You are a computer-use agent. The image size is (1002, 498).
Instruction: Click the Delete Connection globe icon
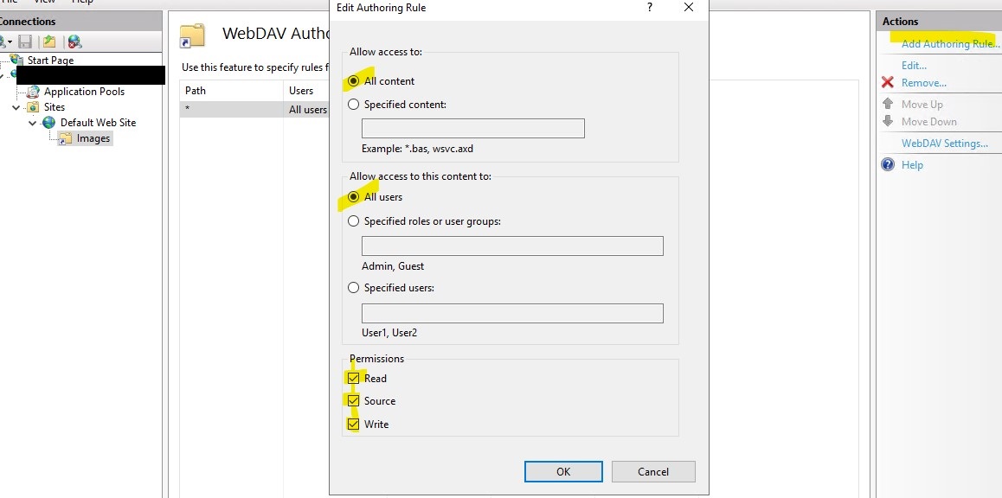(x=74, y=42)
